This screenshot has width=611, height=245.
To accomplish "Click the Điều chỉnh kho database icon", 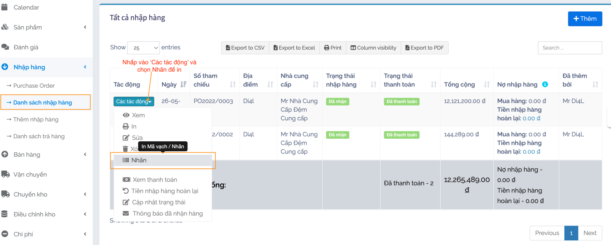I will coord(5,214).
